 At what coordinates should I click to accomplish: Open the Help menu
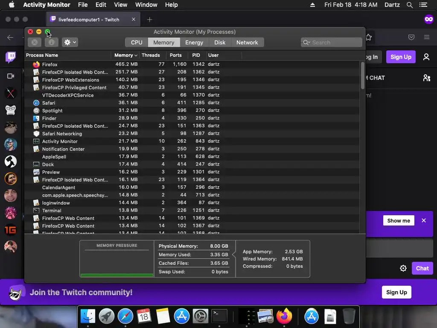click(x=171, y=5)
